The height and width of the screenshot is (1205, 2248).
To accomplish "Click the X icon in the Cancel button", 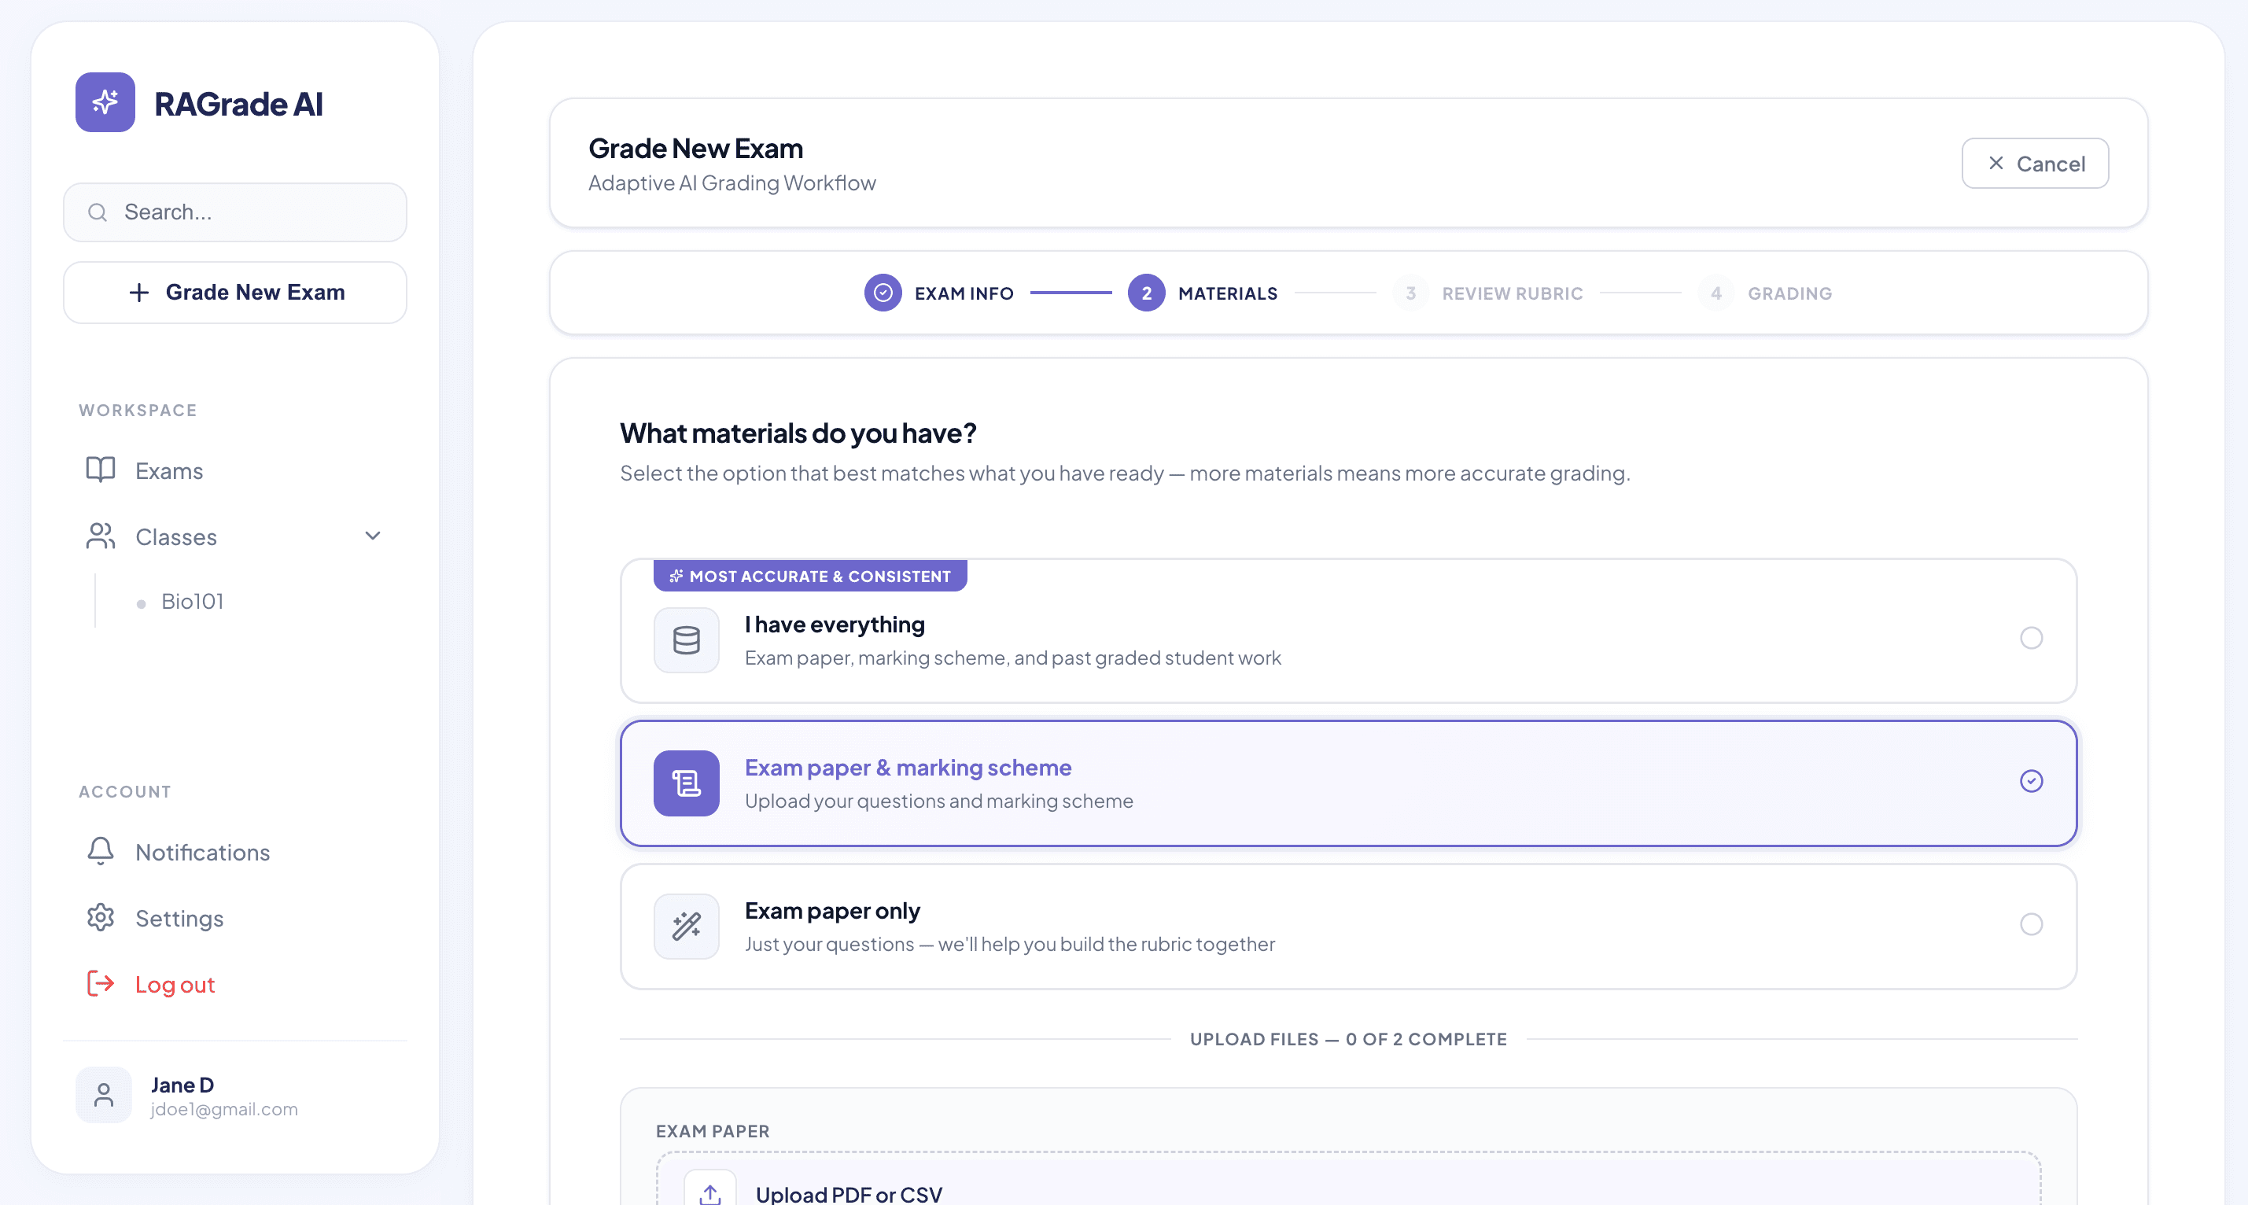I will [x=1996, y=163].
